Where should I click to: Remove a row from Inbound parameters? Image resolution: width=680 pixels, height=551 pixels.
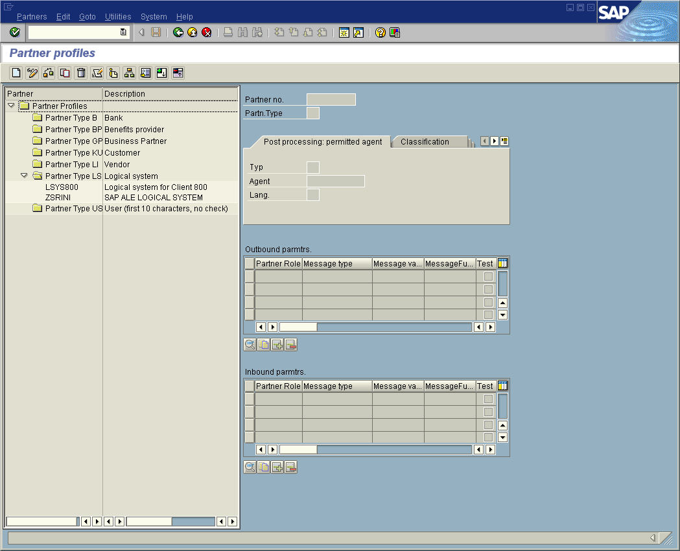pos(290,467)
